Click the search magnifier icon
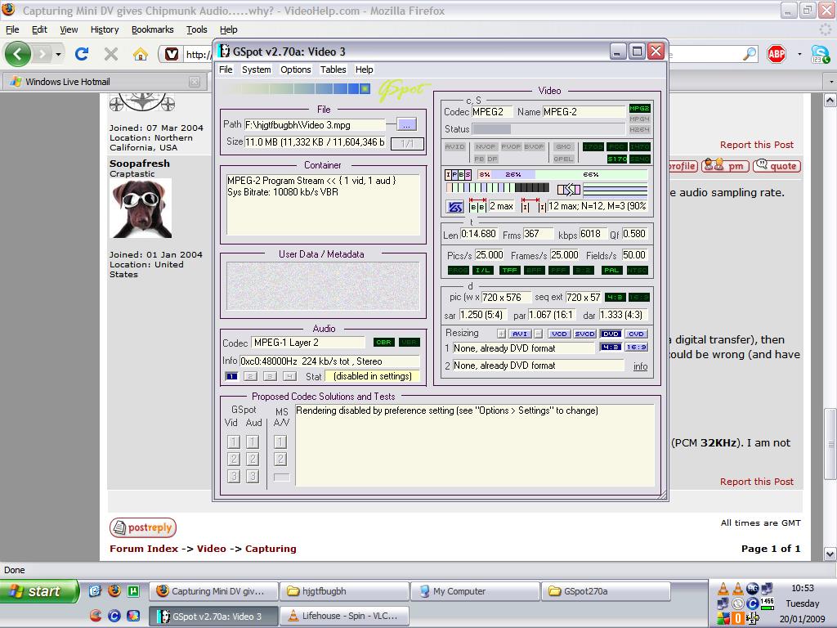This screenshot has width=837, height=628. tap(750, 54)
